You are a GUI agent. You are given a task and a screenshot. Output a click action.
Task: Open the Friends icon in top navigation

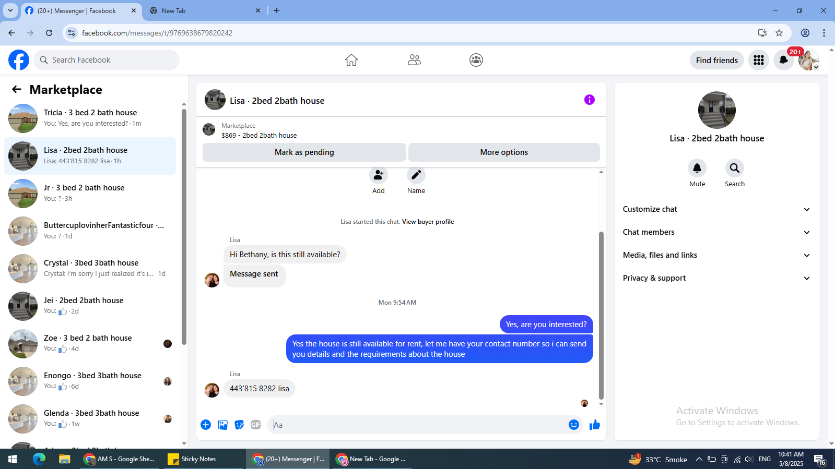click(414, 60)
